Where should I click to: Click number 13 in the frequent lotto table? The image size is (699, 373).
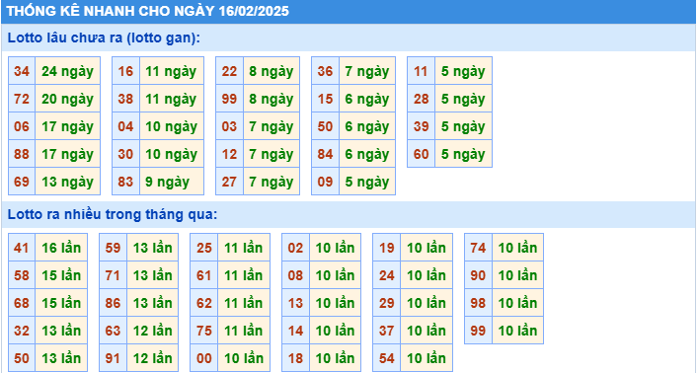click(295, 303)
